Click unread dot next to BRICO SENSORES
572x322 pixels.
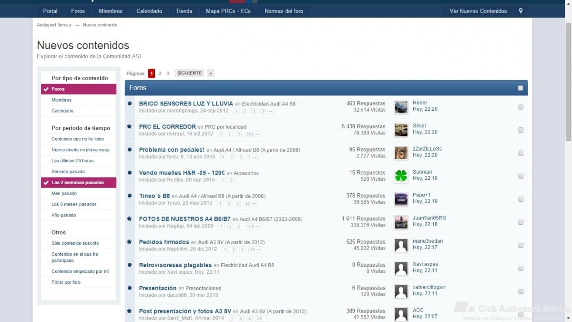pos(130,104)
